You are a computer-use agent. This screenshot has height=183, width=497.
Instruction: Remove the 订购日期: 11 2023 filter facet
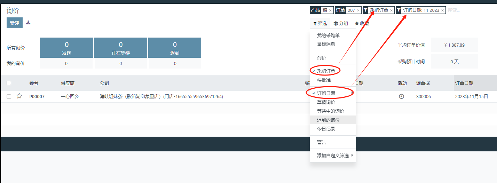point(442,10)
